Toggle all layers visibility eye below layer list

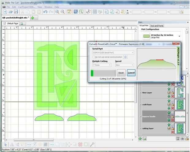coord(182,139)
